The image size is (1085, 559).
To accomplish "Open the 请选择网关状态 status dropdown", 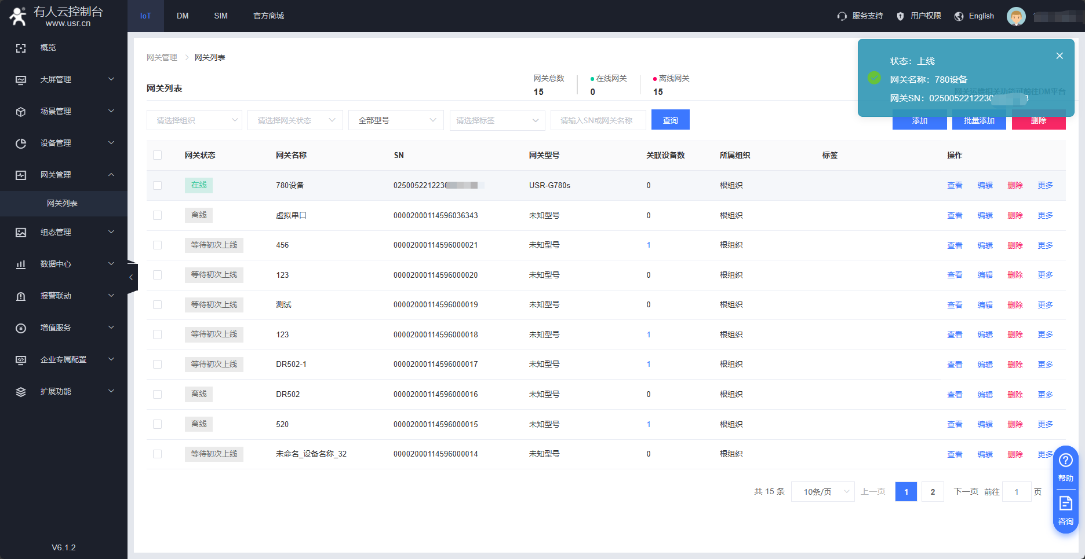I will [295, 120].
